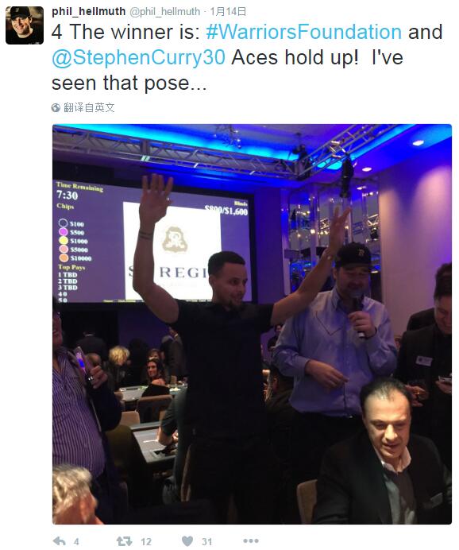Click the 翻译自英文 translation link

(x=89, y=107)
